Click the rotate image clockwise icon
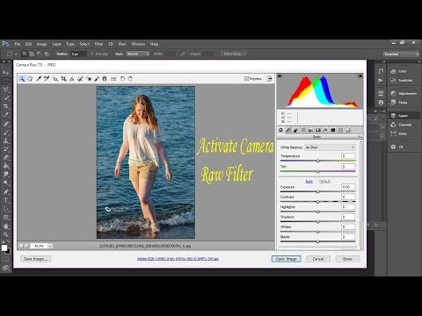The height and width of the screenshot is (316, 422). (130, 79)
